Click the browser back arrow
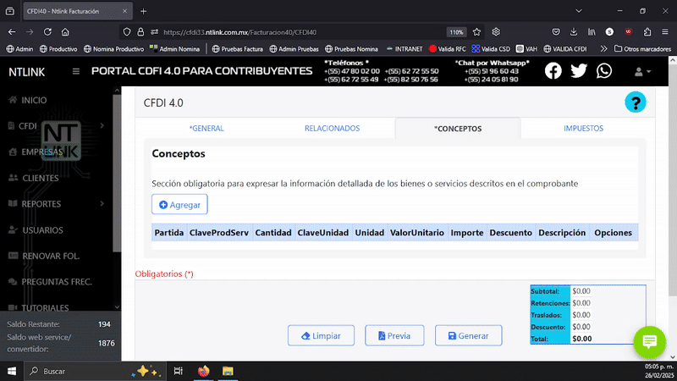The width and height of the screenshot is (677, 381). [x=12, y=32]
